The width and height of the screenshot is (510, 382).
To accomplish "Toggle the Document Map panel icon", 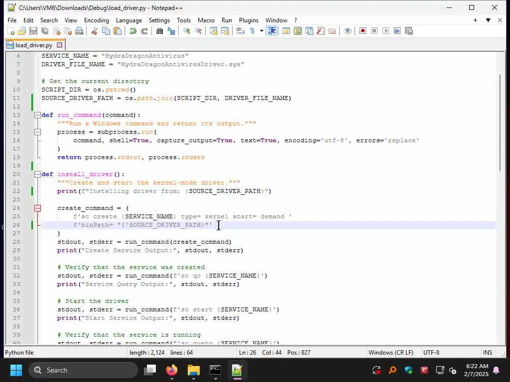I will pyautogui.click(x=298, y=31).
